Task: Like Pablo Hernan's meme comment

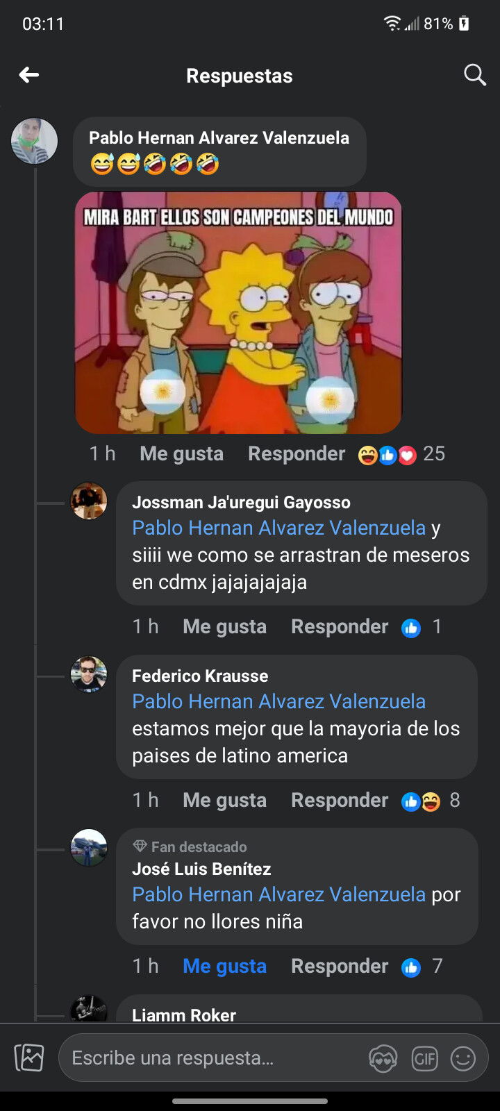Action: [x=181, y=454]
